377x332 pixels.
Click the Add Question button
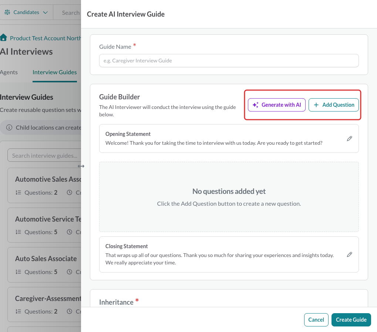pos(333,105)
